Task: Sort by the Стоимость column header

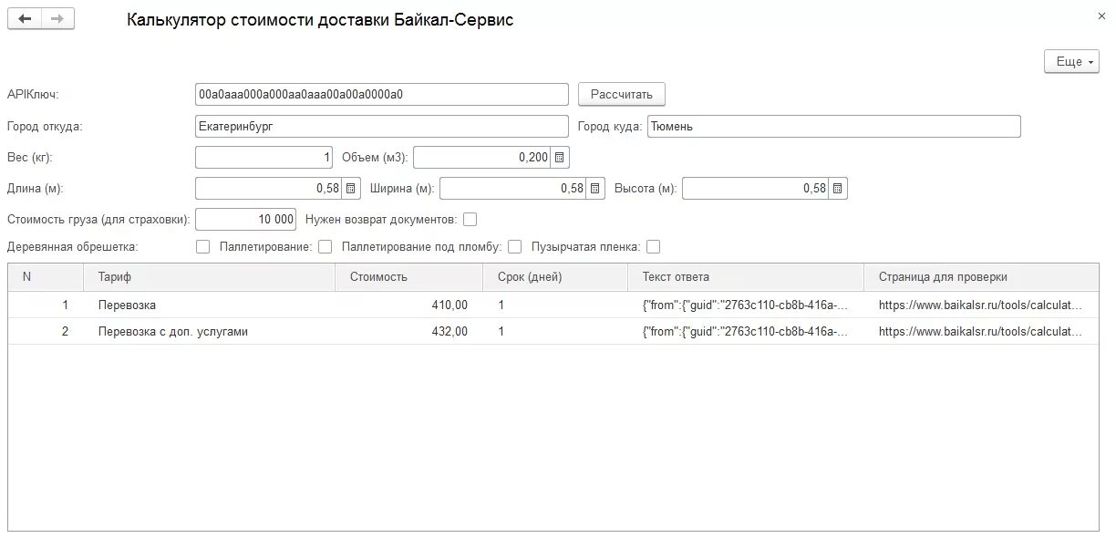Action: pos(409,277)
